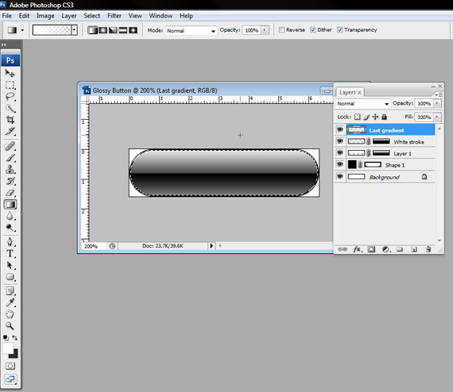Select the Zoom tool
Screen dimensions: 453x392
tap(10, 326)
